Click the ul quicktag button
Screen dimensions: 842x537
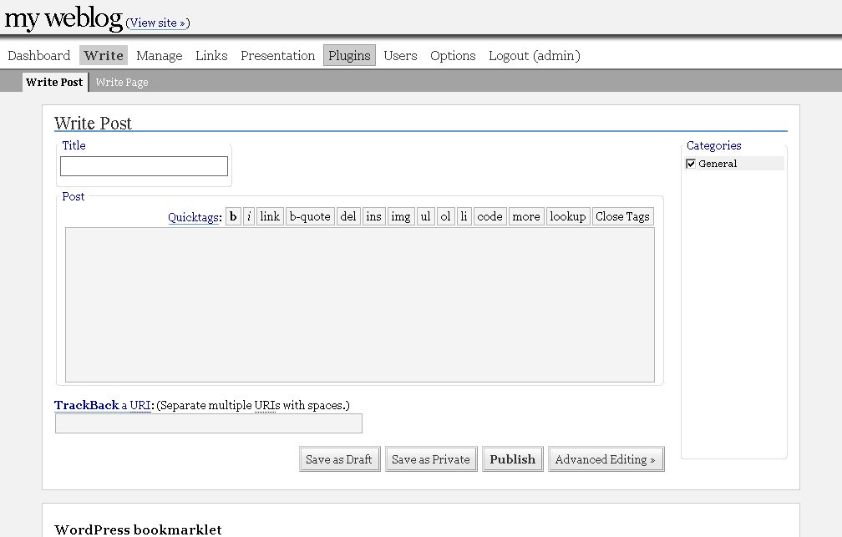426,216
